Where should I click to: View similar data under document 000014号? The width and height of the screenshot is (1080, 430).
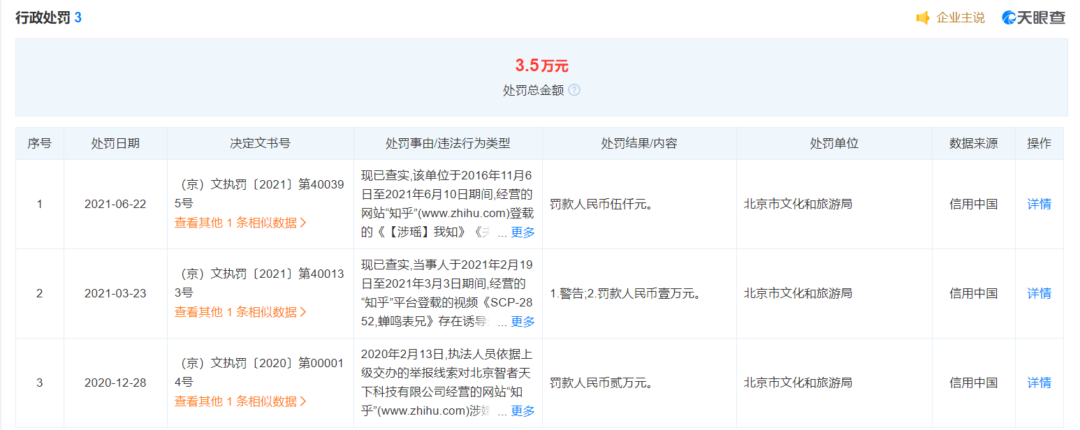[x=240, y=401]
